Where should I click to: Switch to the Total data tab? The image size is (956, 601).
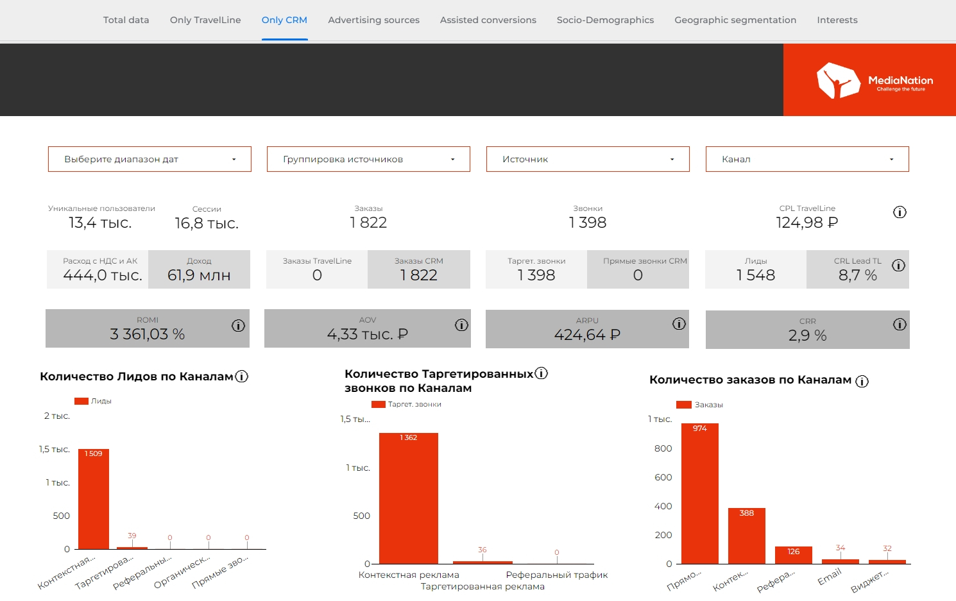tap(126, 20)
